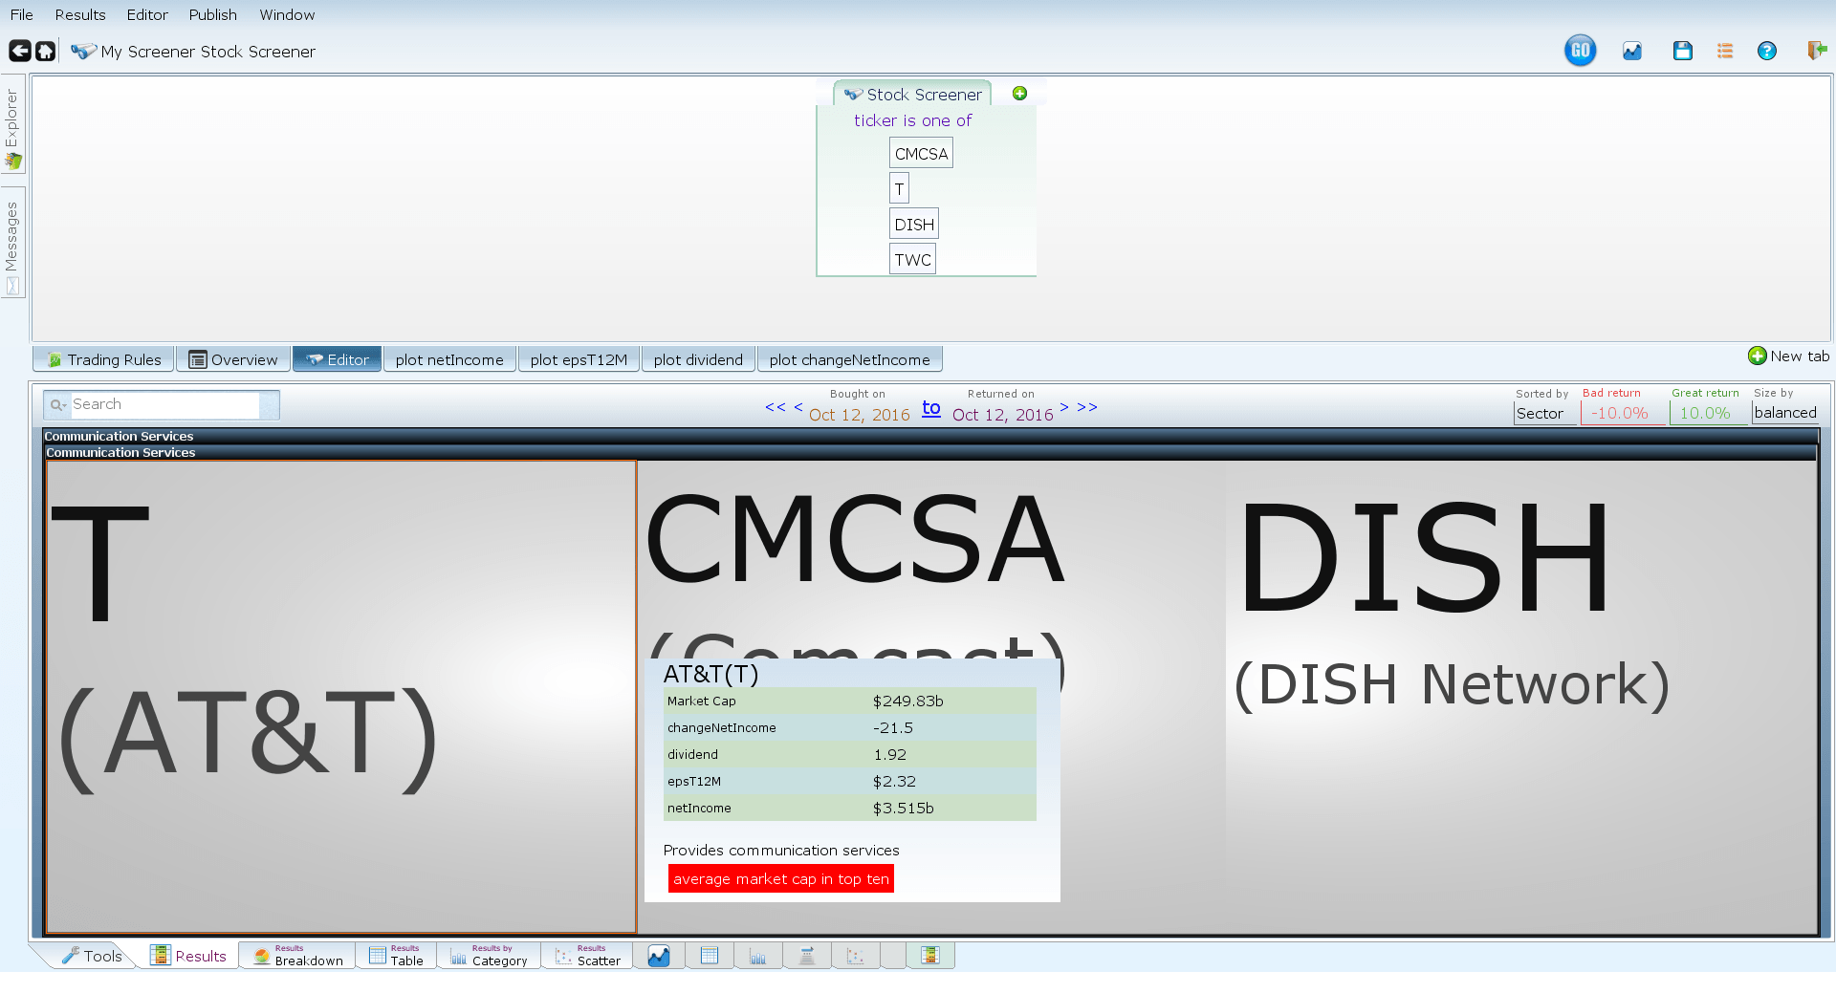Screen dimensions: 1836x993
Task: Open the orange list icon in toolbar
Action: pyautogui.click(x=1725, y=51)
